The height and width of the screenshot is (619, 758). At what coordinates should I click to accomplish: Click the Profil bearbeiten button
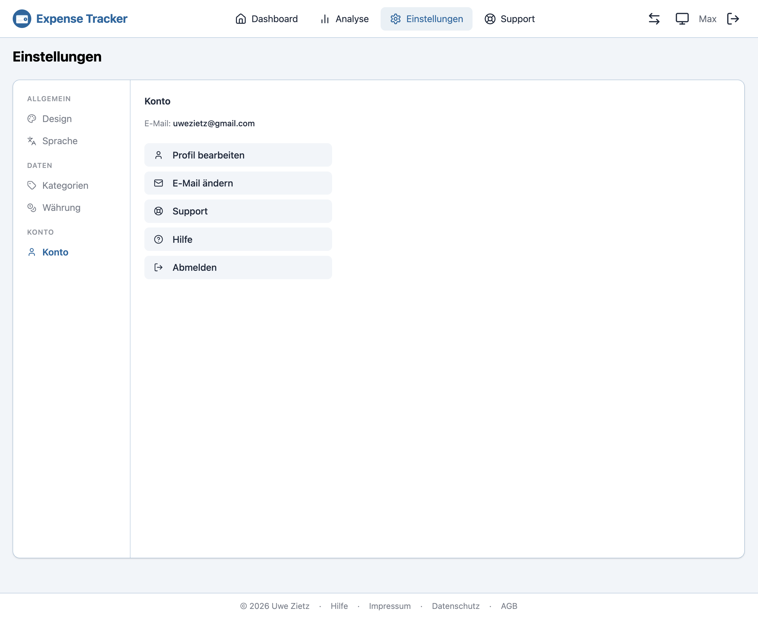point(238,155)
